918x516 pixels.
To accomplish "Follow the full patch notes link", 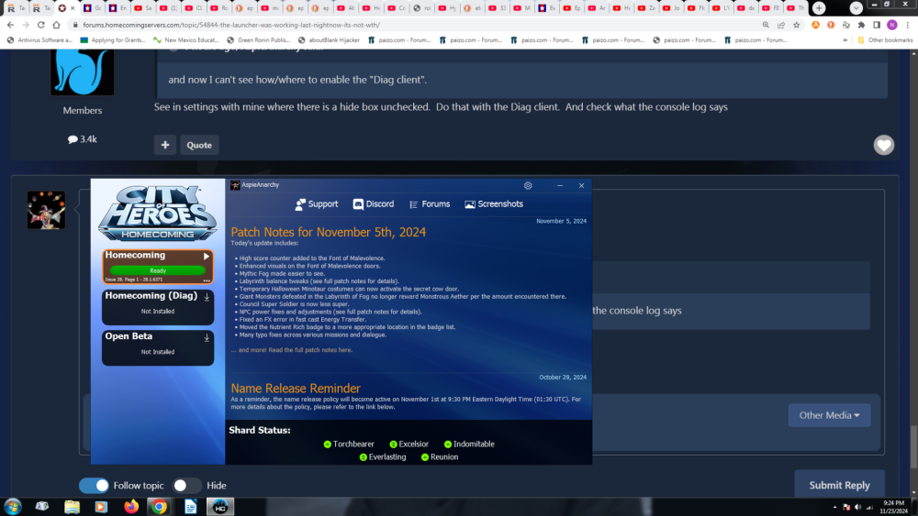I will click(x=310, y=350).
